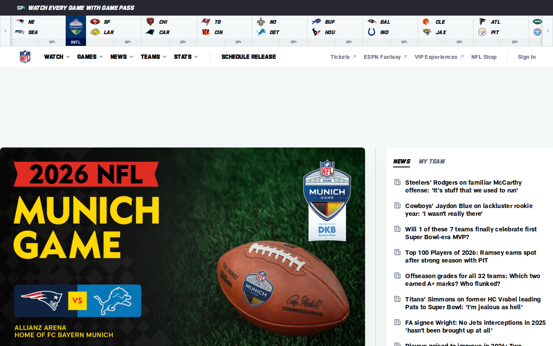The height and width of the screenshot is (346, 553).
Task: Click the Browns logo in the scorestrip
Action: pos(427,22)
